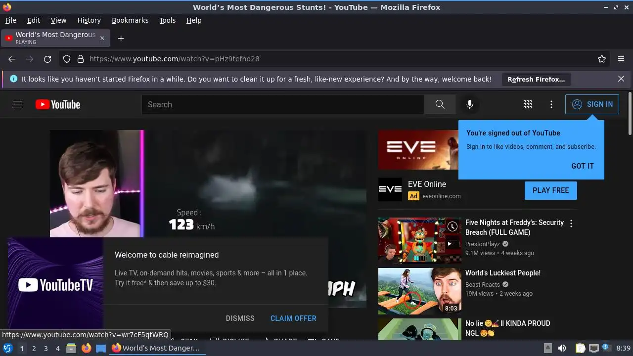Dismiss the Firefox refresh notification bar
Screen dimensions: 633x356
click(621, 79)
